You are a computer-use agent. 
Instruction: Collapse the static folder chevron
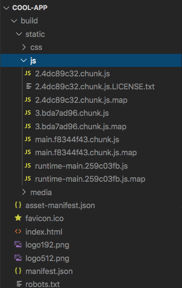click(19, 34)
